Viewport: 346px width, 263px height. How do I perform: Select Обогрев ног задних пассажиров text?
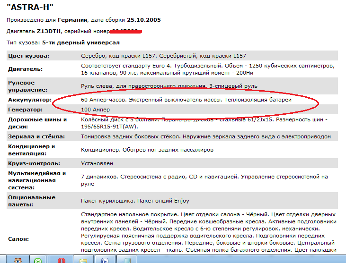[x=168, y=150]
